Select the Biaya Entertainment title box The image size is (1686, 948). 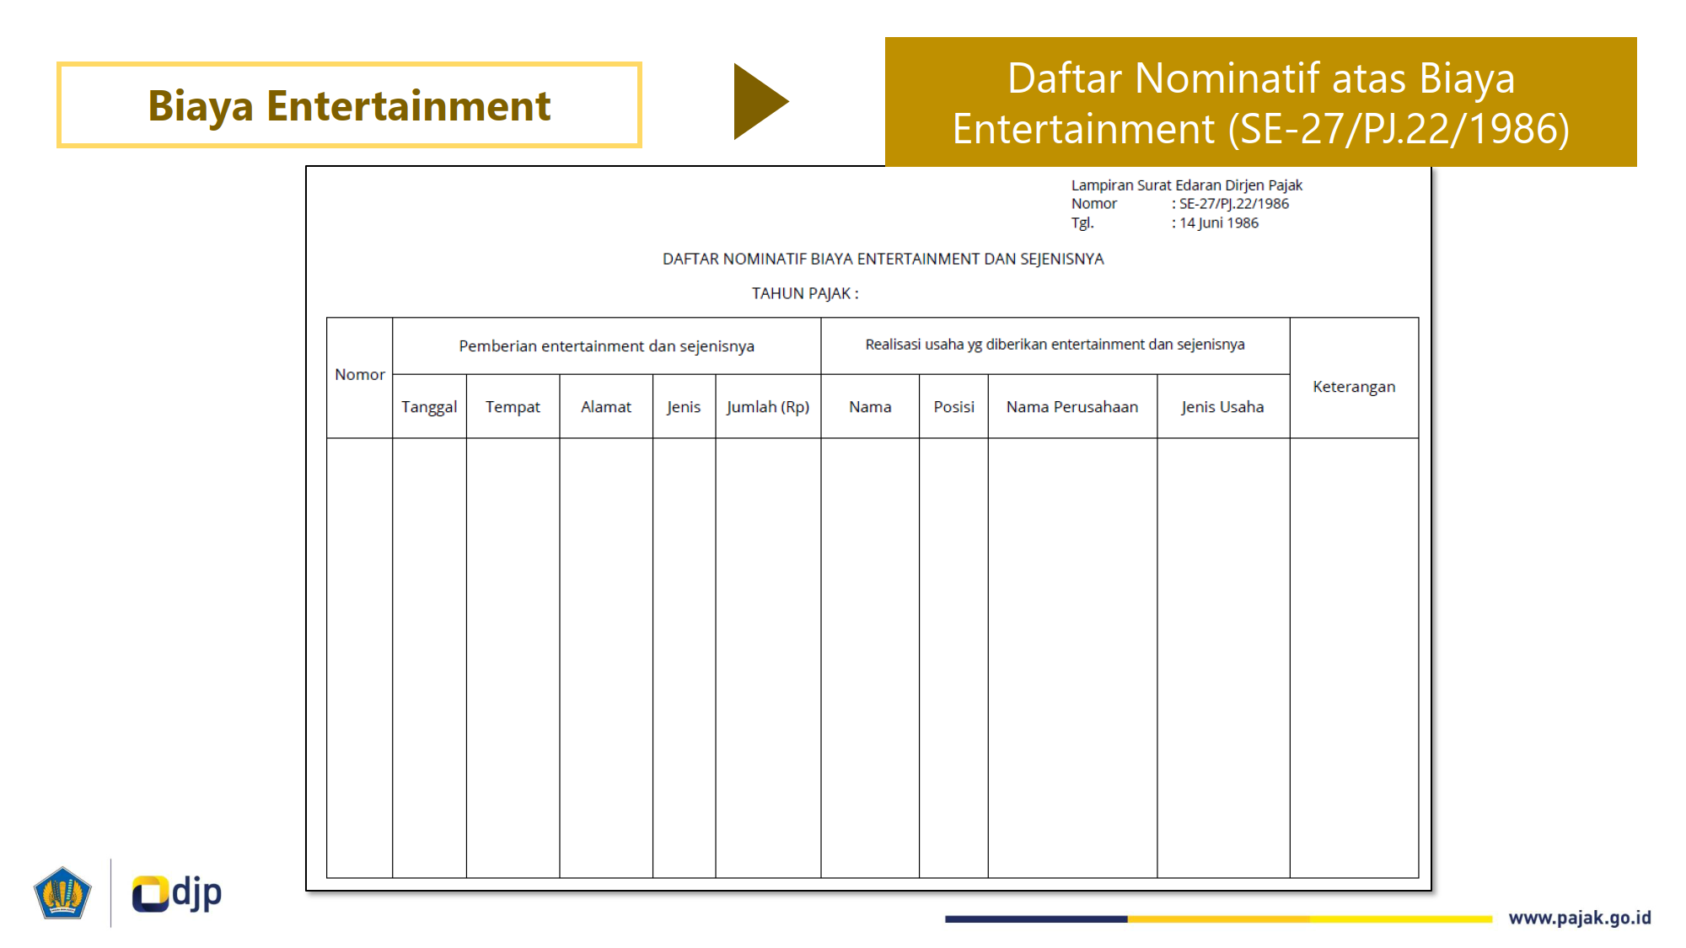click(x=349, y=105)
